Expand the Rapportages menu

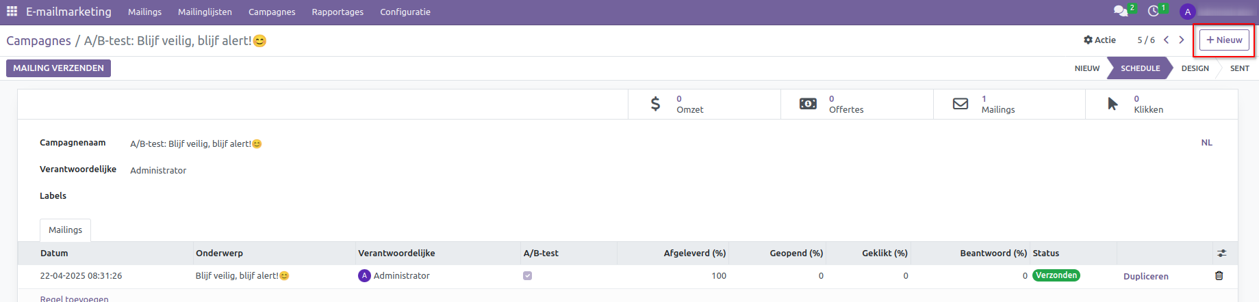[x=338, y=12]
